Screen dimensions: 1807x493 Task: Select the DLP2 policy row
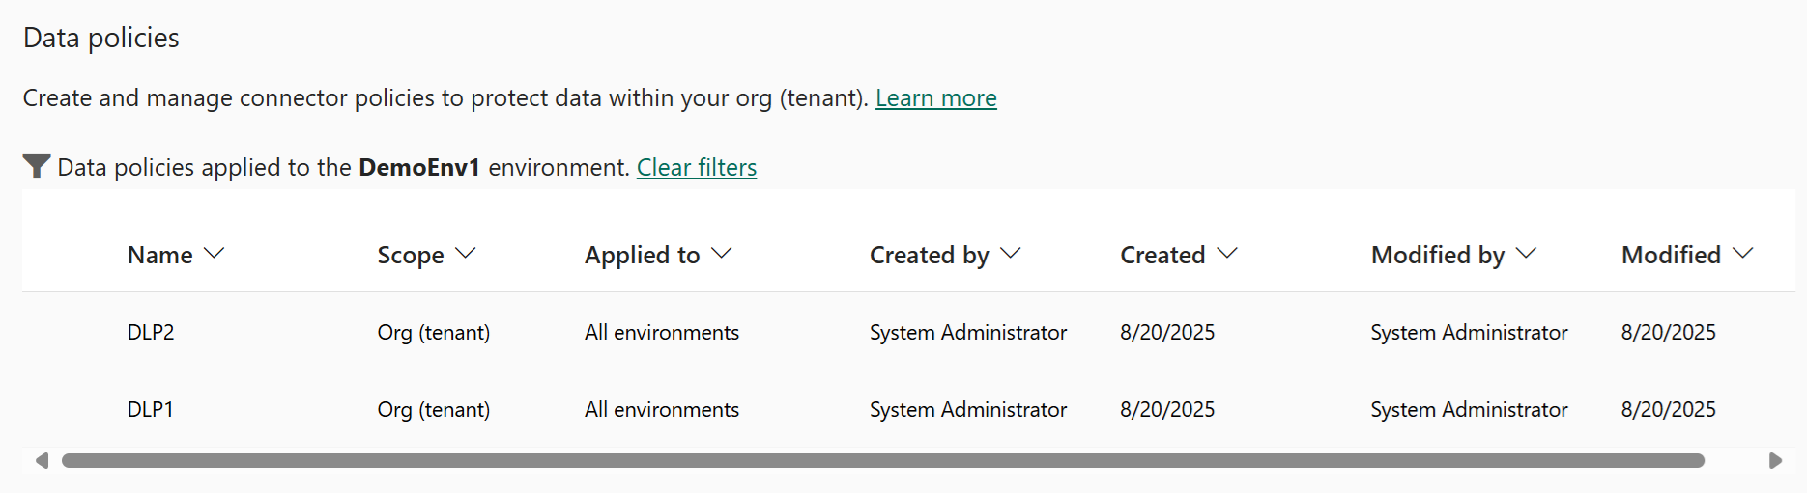[x=908, y=332]
